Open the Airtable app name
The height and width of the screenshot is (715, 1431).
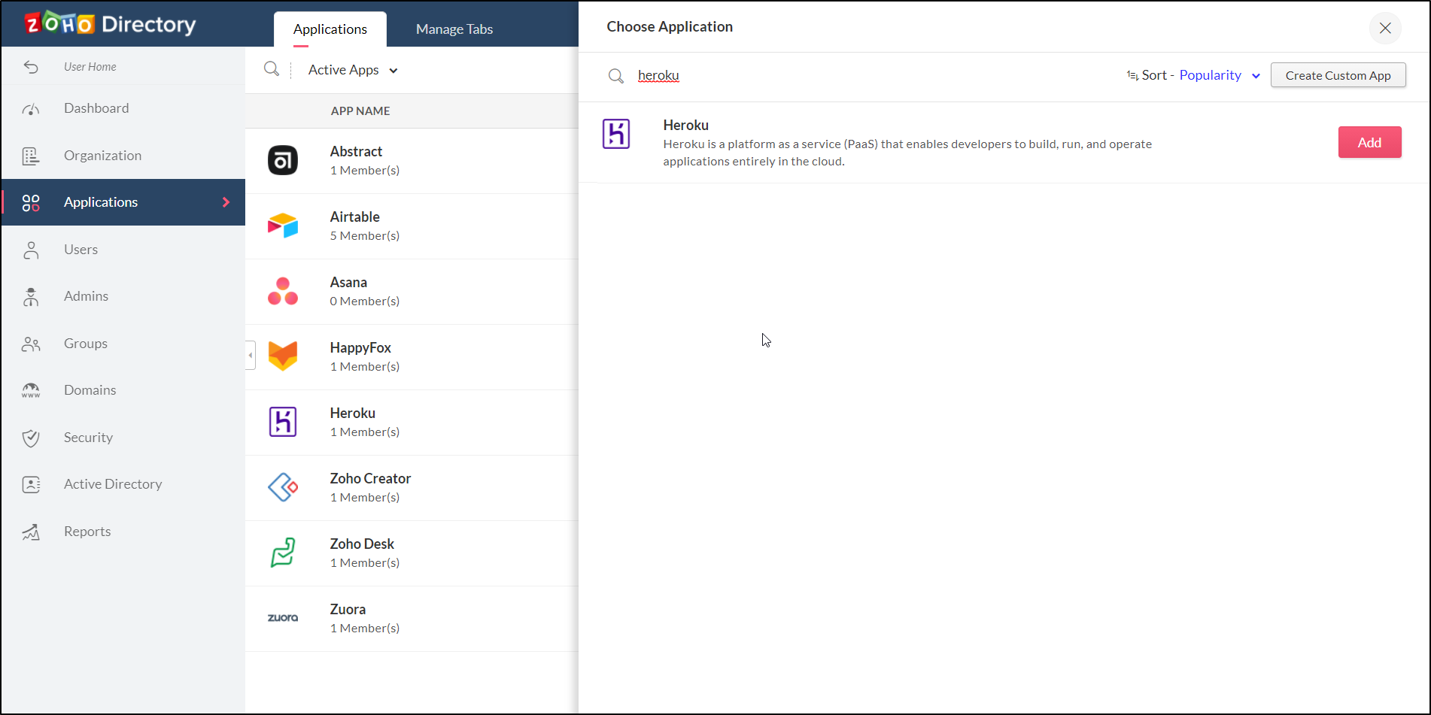tap(354, 217)
